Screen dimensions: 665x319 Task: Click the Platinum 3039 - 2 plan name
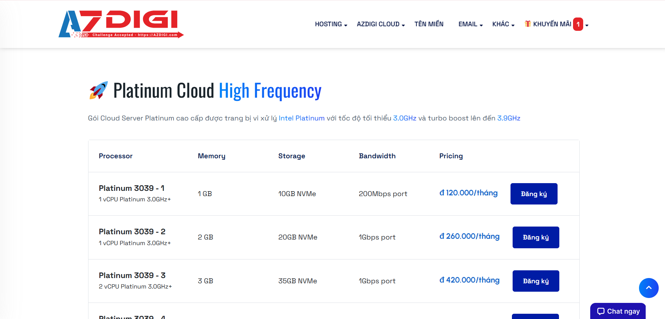point(132,232)
